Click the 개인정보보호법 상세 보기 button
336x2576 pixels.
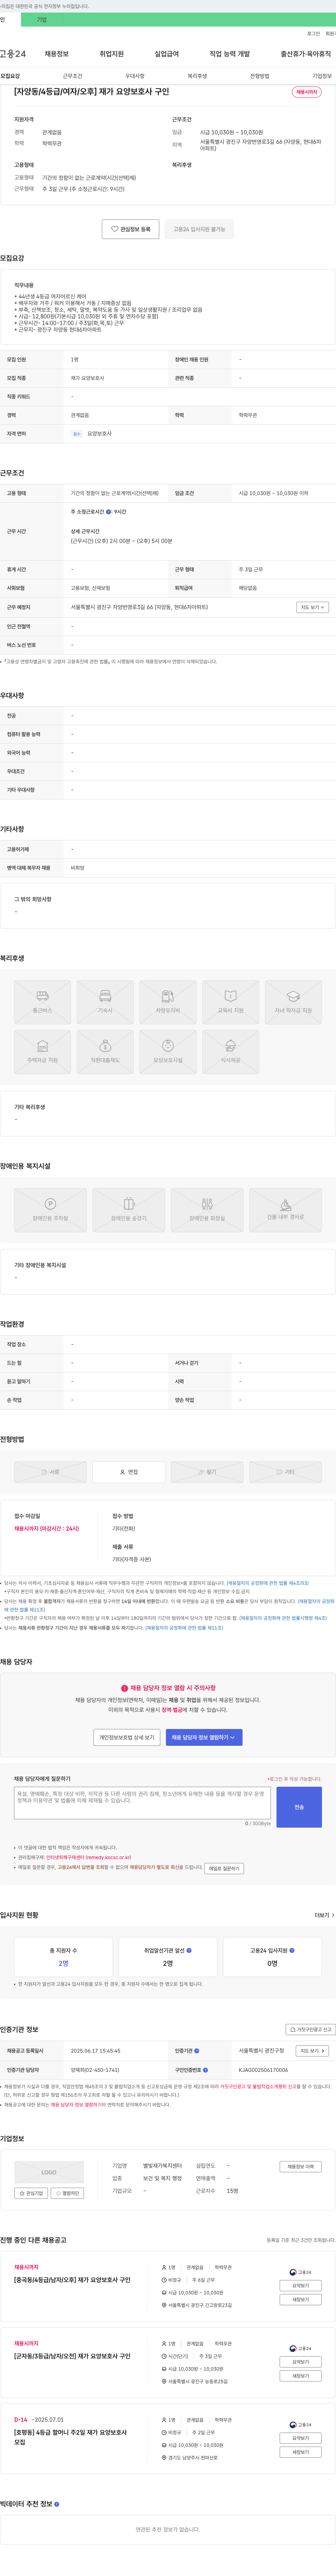click(127, 1737)
